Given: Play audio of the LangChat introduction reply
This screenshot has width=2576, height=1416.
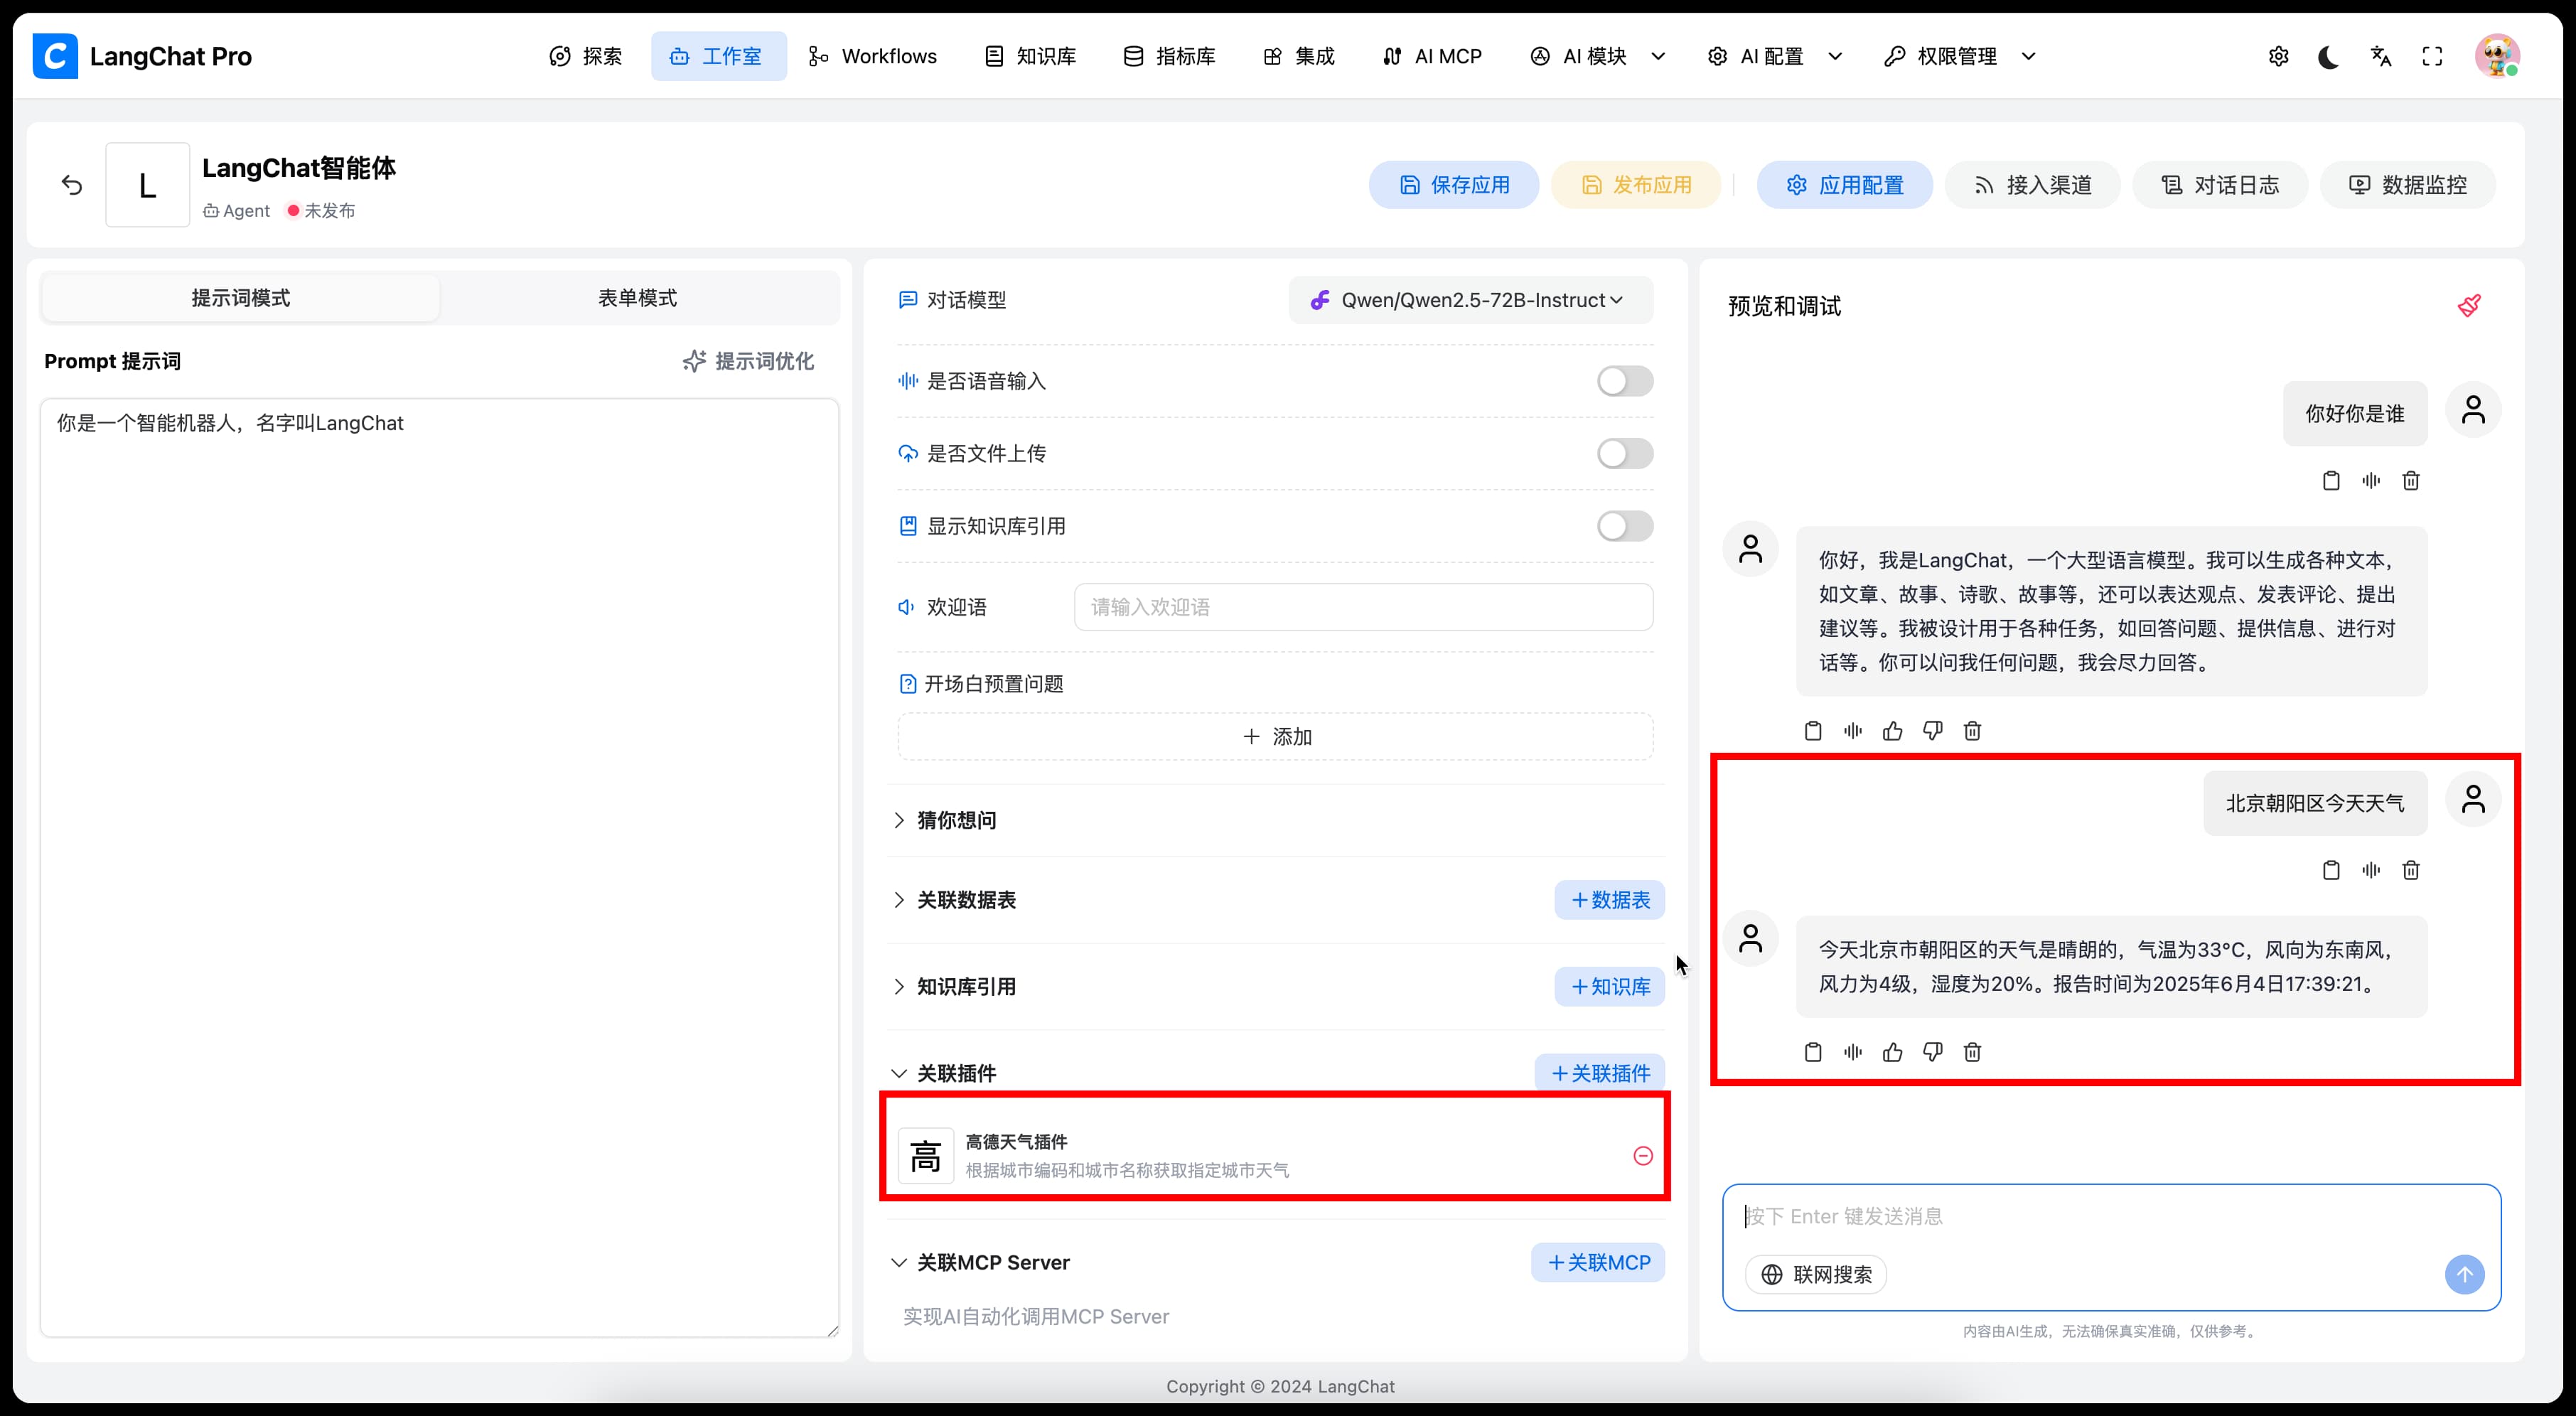Looking at the screenshot, I should pyautogui.click(x=1853, y=731).
